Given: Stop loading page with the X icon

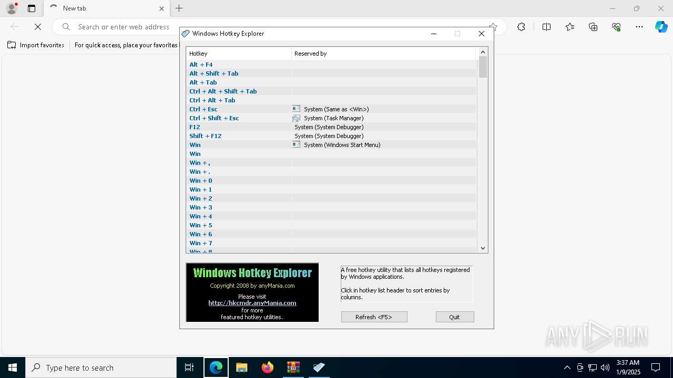Looking at the screenshot, I should pyautogui.click(x=38, y=27).
